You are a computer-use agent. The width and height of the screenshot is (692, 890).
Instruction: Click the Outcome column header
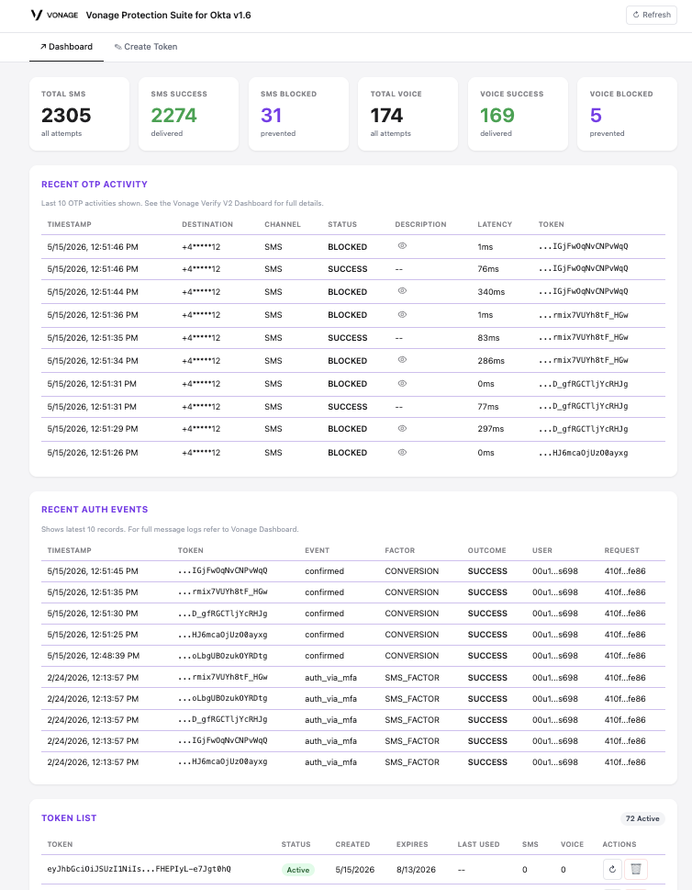point(486,550)
